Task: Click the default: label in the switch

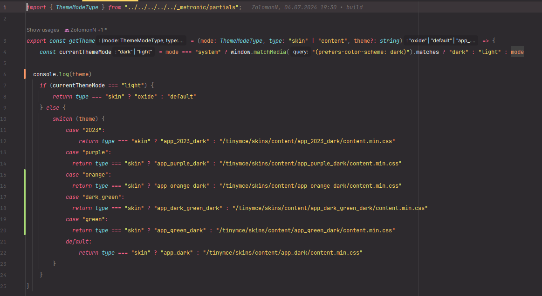Action: [x=79, y=242]
